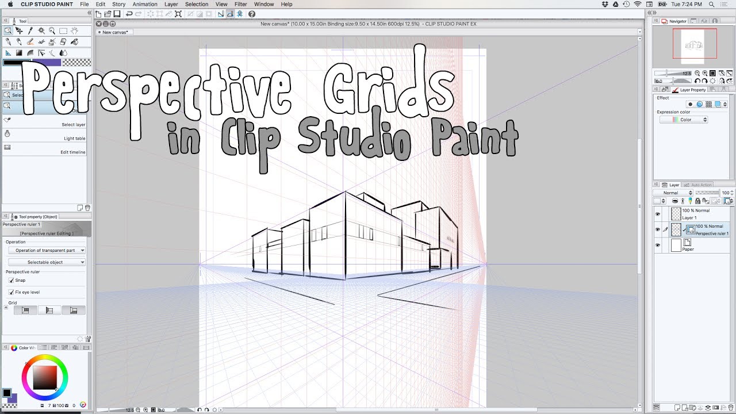The height and width of the screenshot is (414, 736).
Task: Expand the Grid options plus sign
Action: point(6,308)
